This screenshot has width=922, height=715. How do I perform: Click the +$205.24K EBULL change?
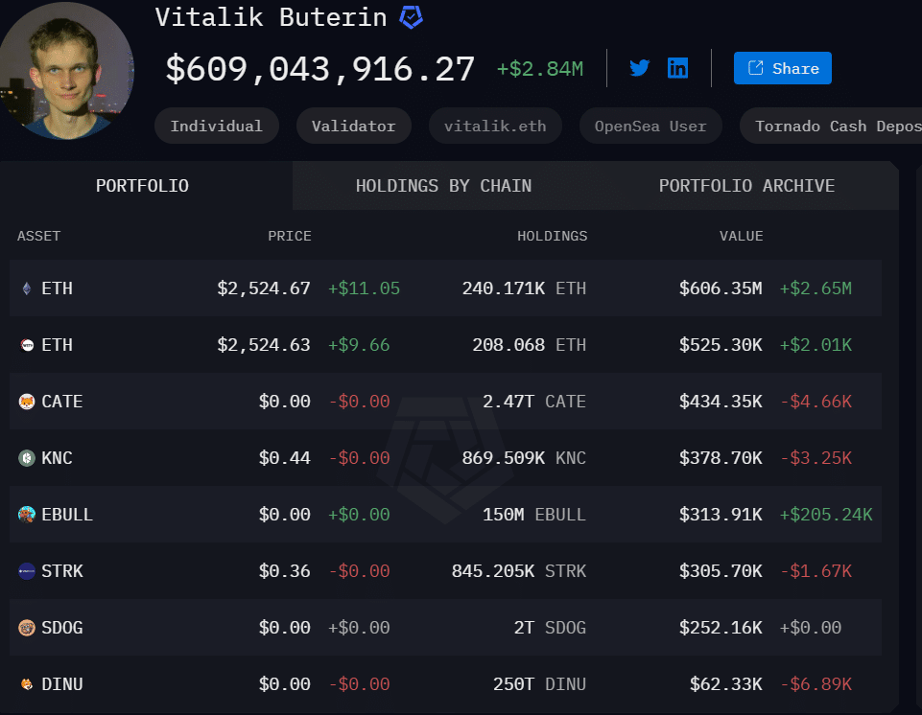[826, 515]
